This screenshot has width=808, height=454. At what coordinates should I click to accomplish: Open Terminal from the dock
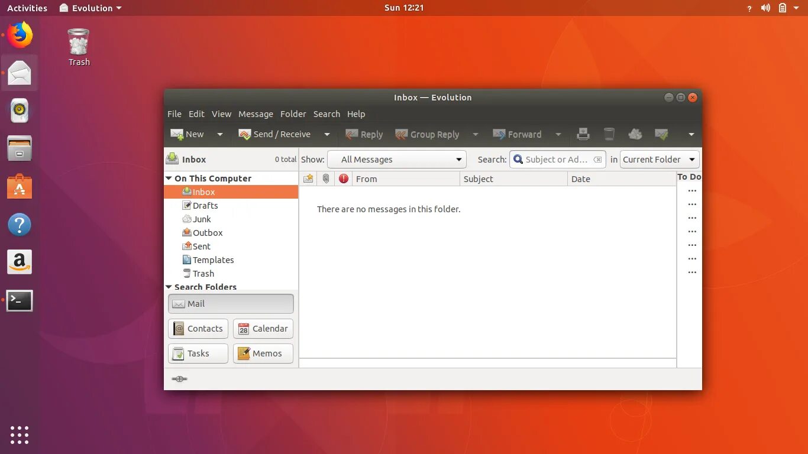(20, 300)
